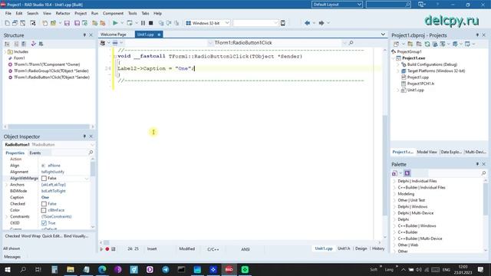Click the search icon in Palette panel
The image size is (491, 276).
483,173
